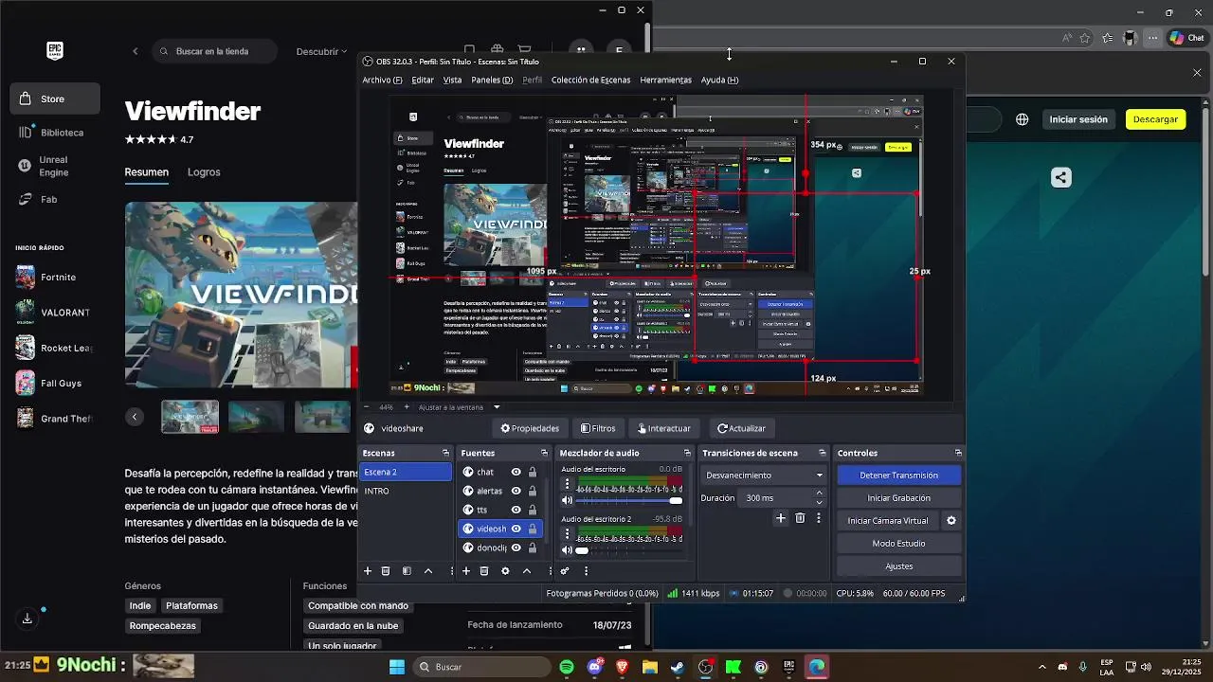The height and width of the screenshot is (682, 1213).
Task: Open Biblioteca in Epic sidebar
Action: 55,133
